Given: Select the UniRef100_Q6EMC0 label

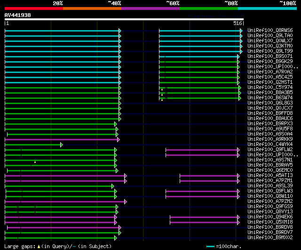Looking at the screenshot, I should tap(270, 170).
